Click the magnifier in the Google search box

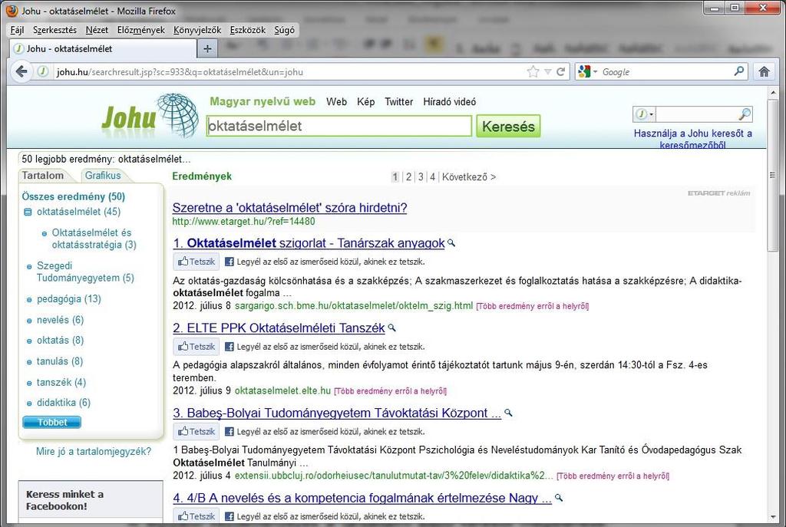coord(739,71)
